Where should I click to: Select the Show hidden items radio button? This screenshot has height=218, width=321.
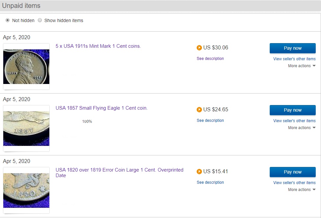point(40,20)
